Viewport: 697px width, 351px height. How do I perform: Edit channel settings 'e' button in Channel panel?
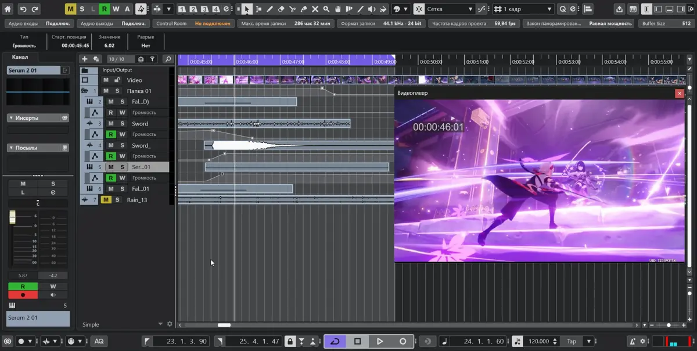tap(53, 192)
